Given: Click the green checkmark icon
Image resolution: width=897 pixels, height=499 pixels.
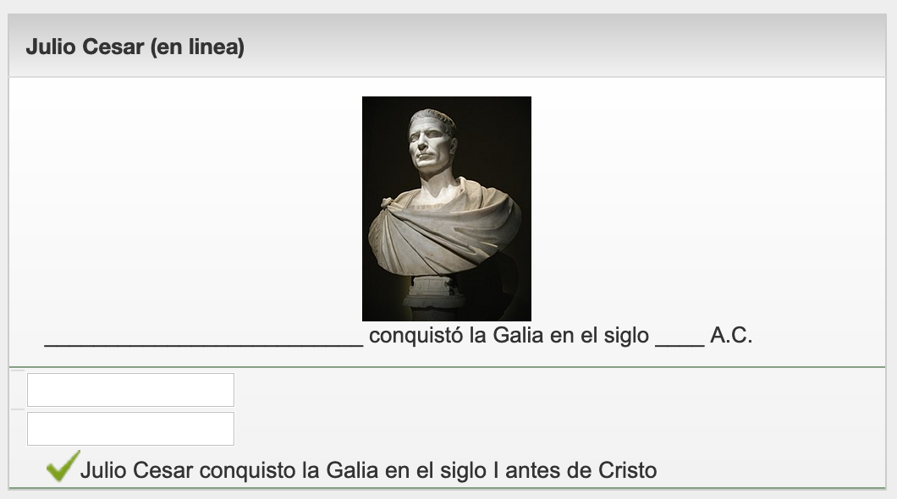Looking at the screenshot, I should pos(63,466).
